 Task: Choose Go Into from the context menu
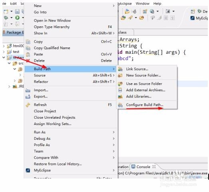70,12
